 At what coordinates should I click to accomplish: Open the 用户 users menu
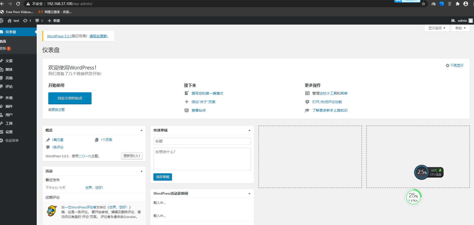pos(18,115)
